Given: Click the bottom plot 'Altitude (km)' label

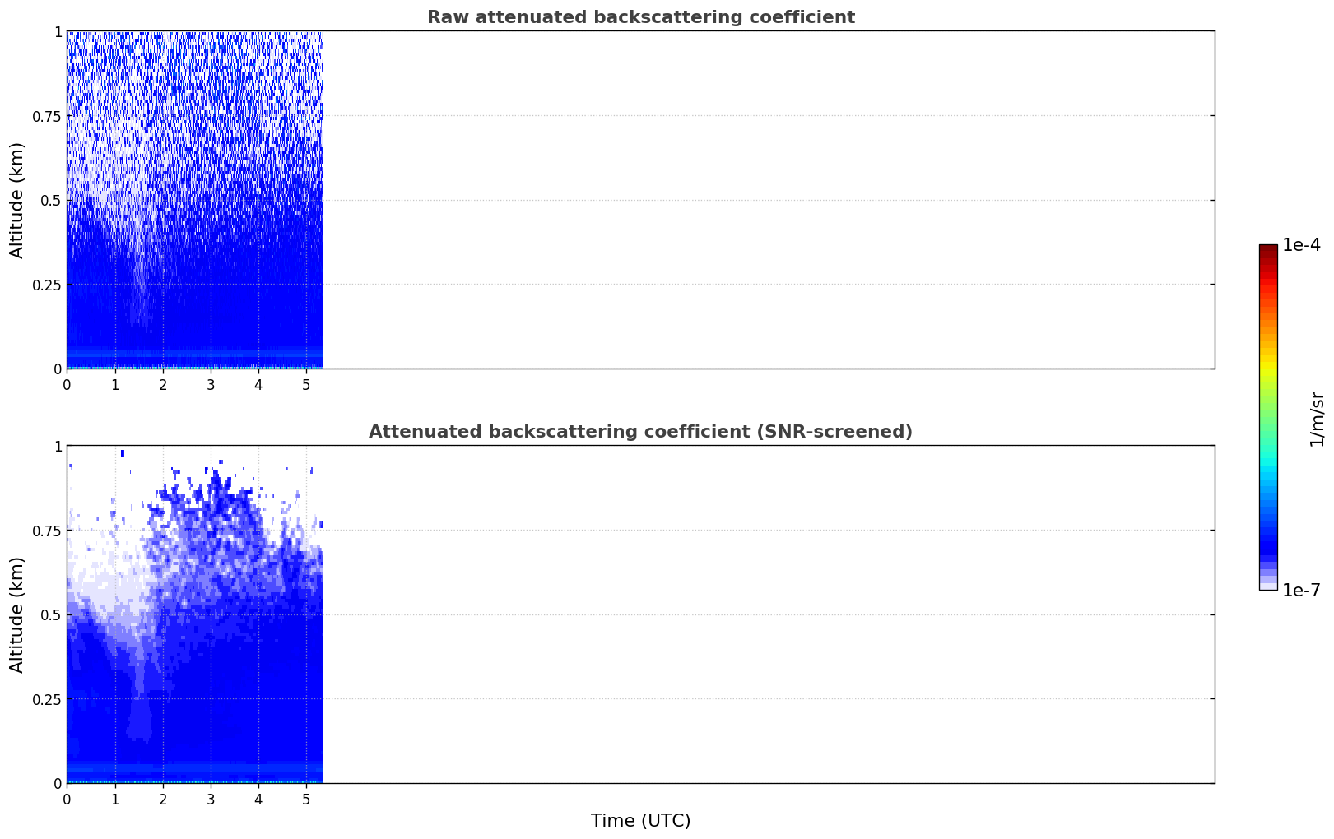Looking at the screenshot, I should coord(17,614).
